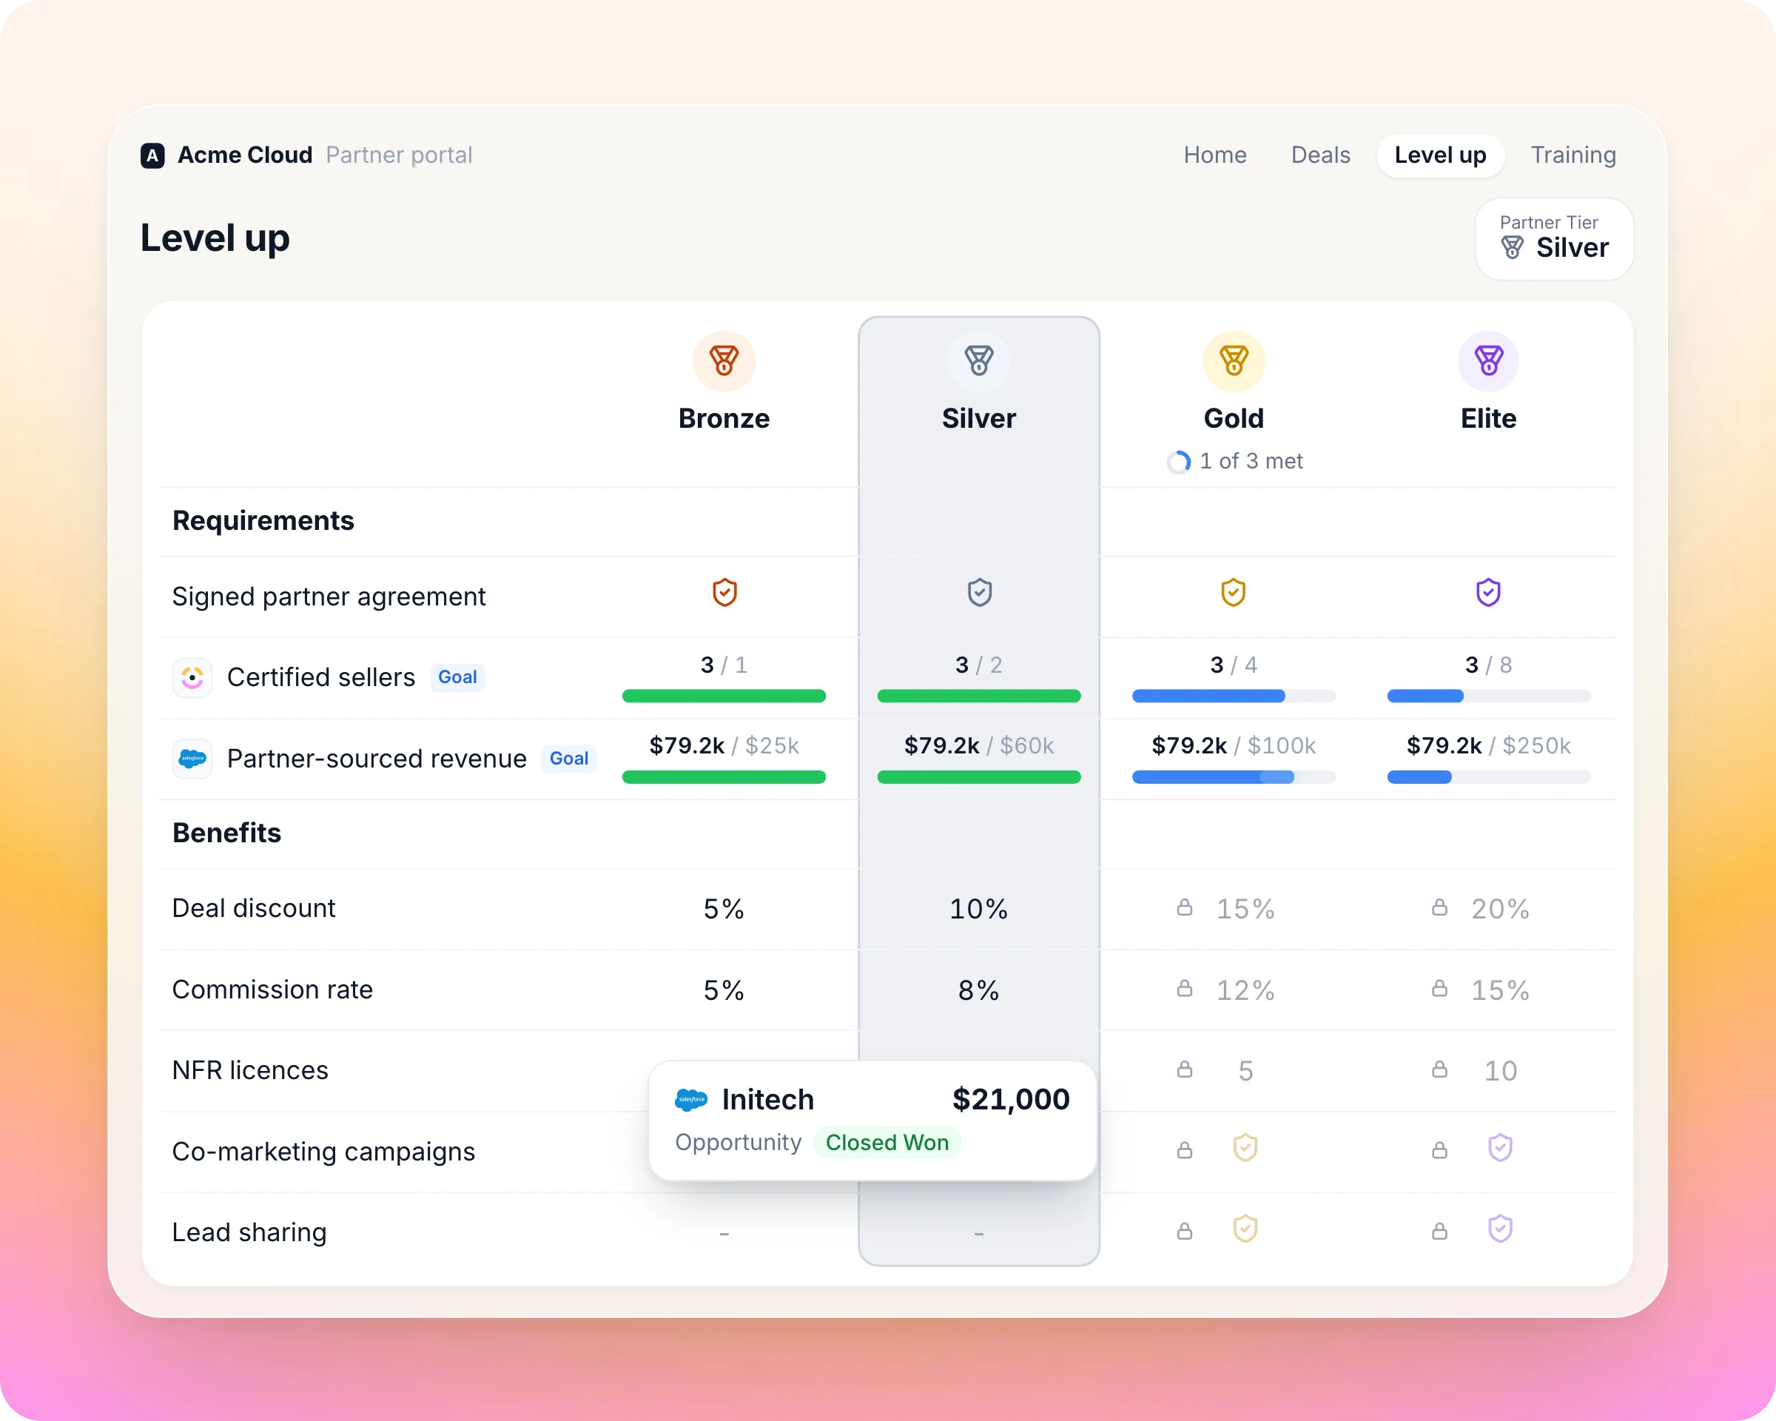Click the Gold certified sellers progress bar
1776x1421 pixels.
pyautogui.click(x=1233, y=696)
